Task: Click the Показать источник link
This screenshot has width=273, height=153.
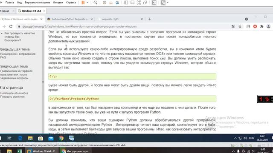Action: pyautogui.click(x=12, y=96)
